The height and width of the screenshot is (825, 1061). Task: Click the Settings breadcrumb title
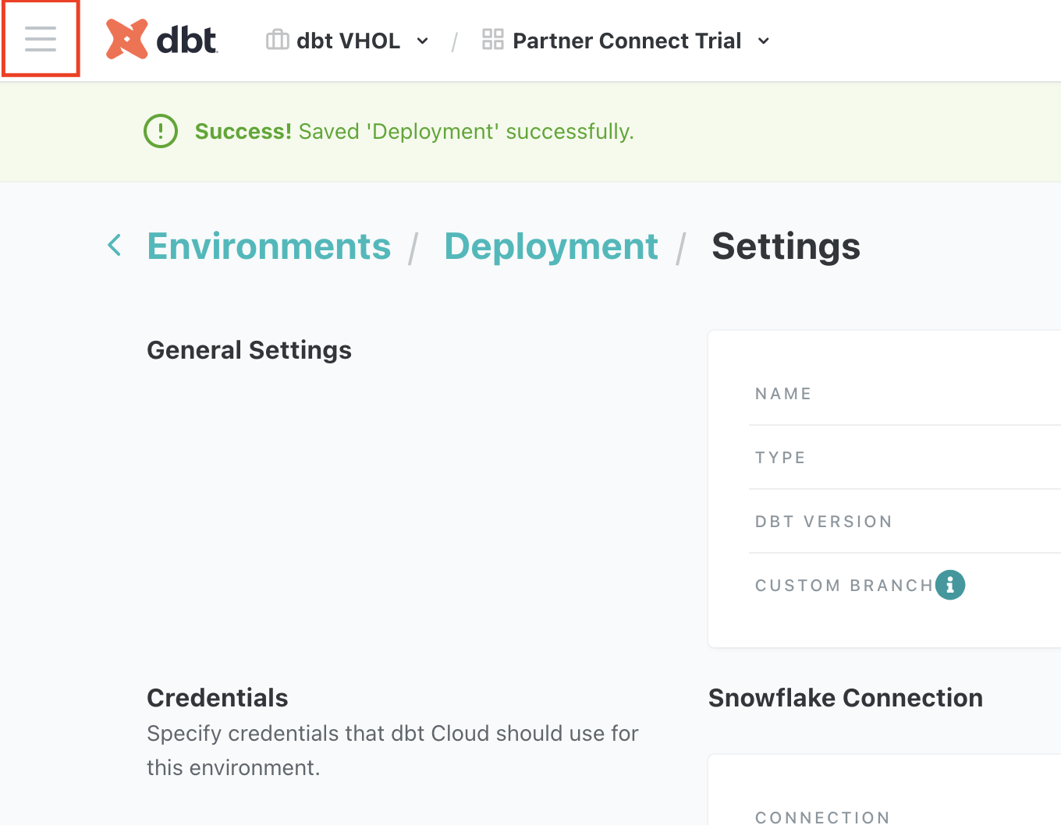tap(786, 246)
